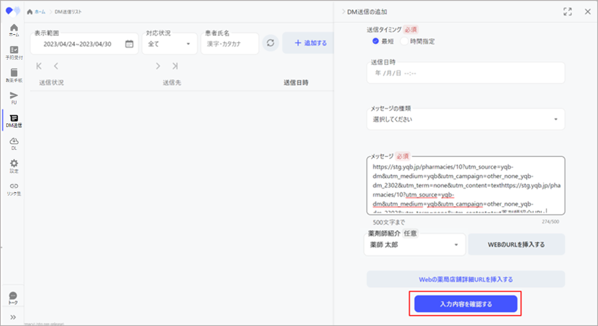Select 時間指定 send timing option

404,41
